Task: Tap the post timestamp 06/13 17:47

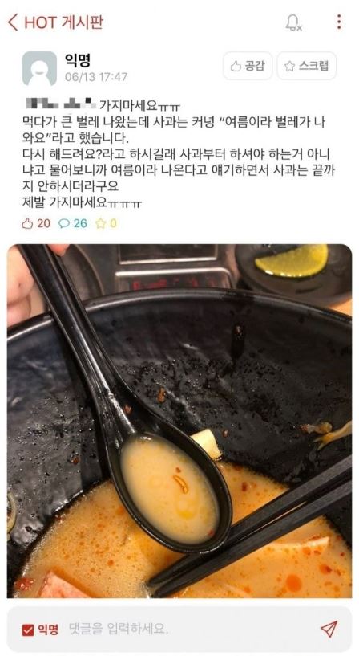Action: [x=96, y=77]
